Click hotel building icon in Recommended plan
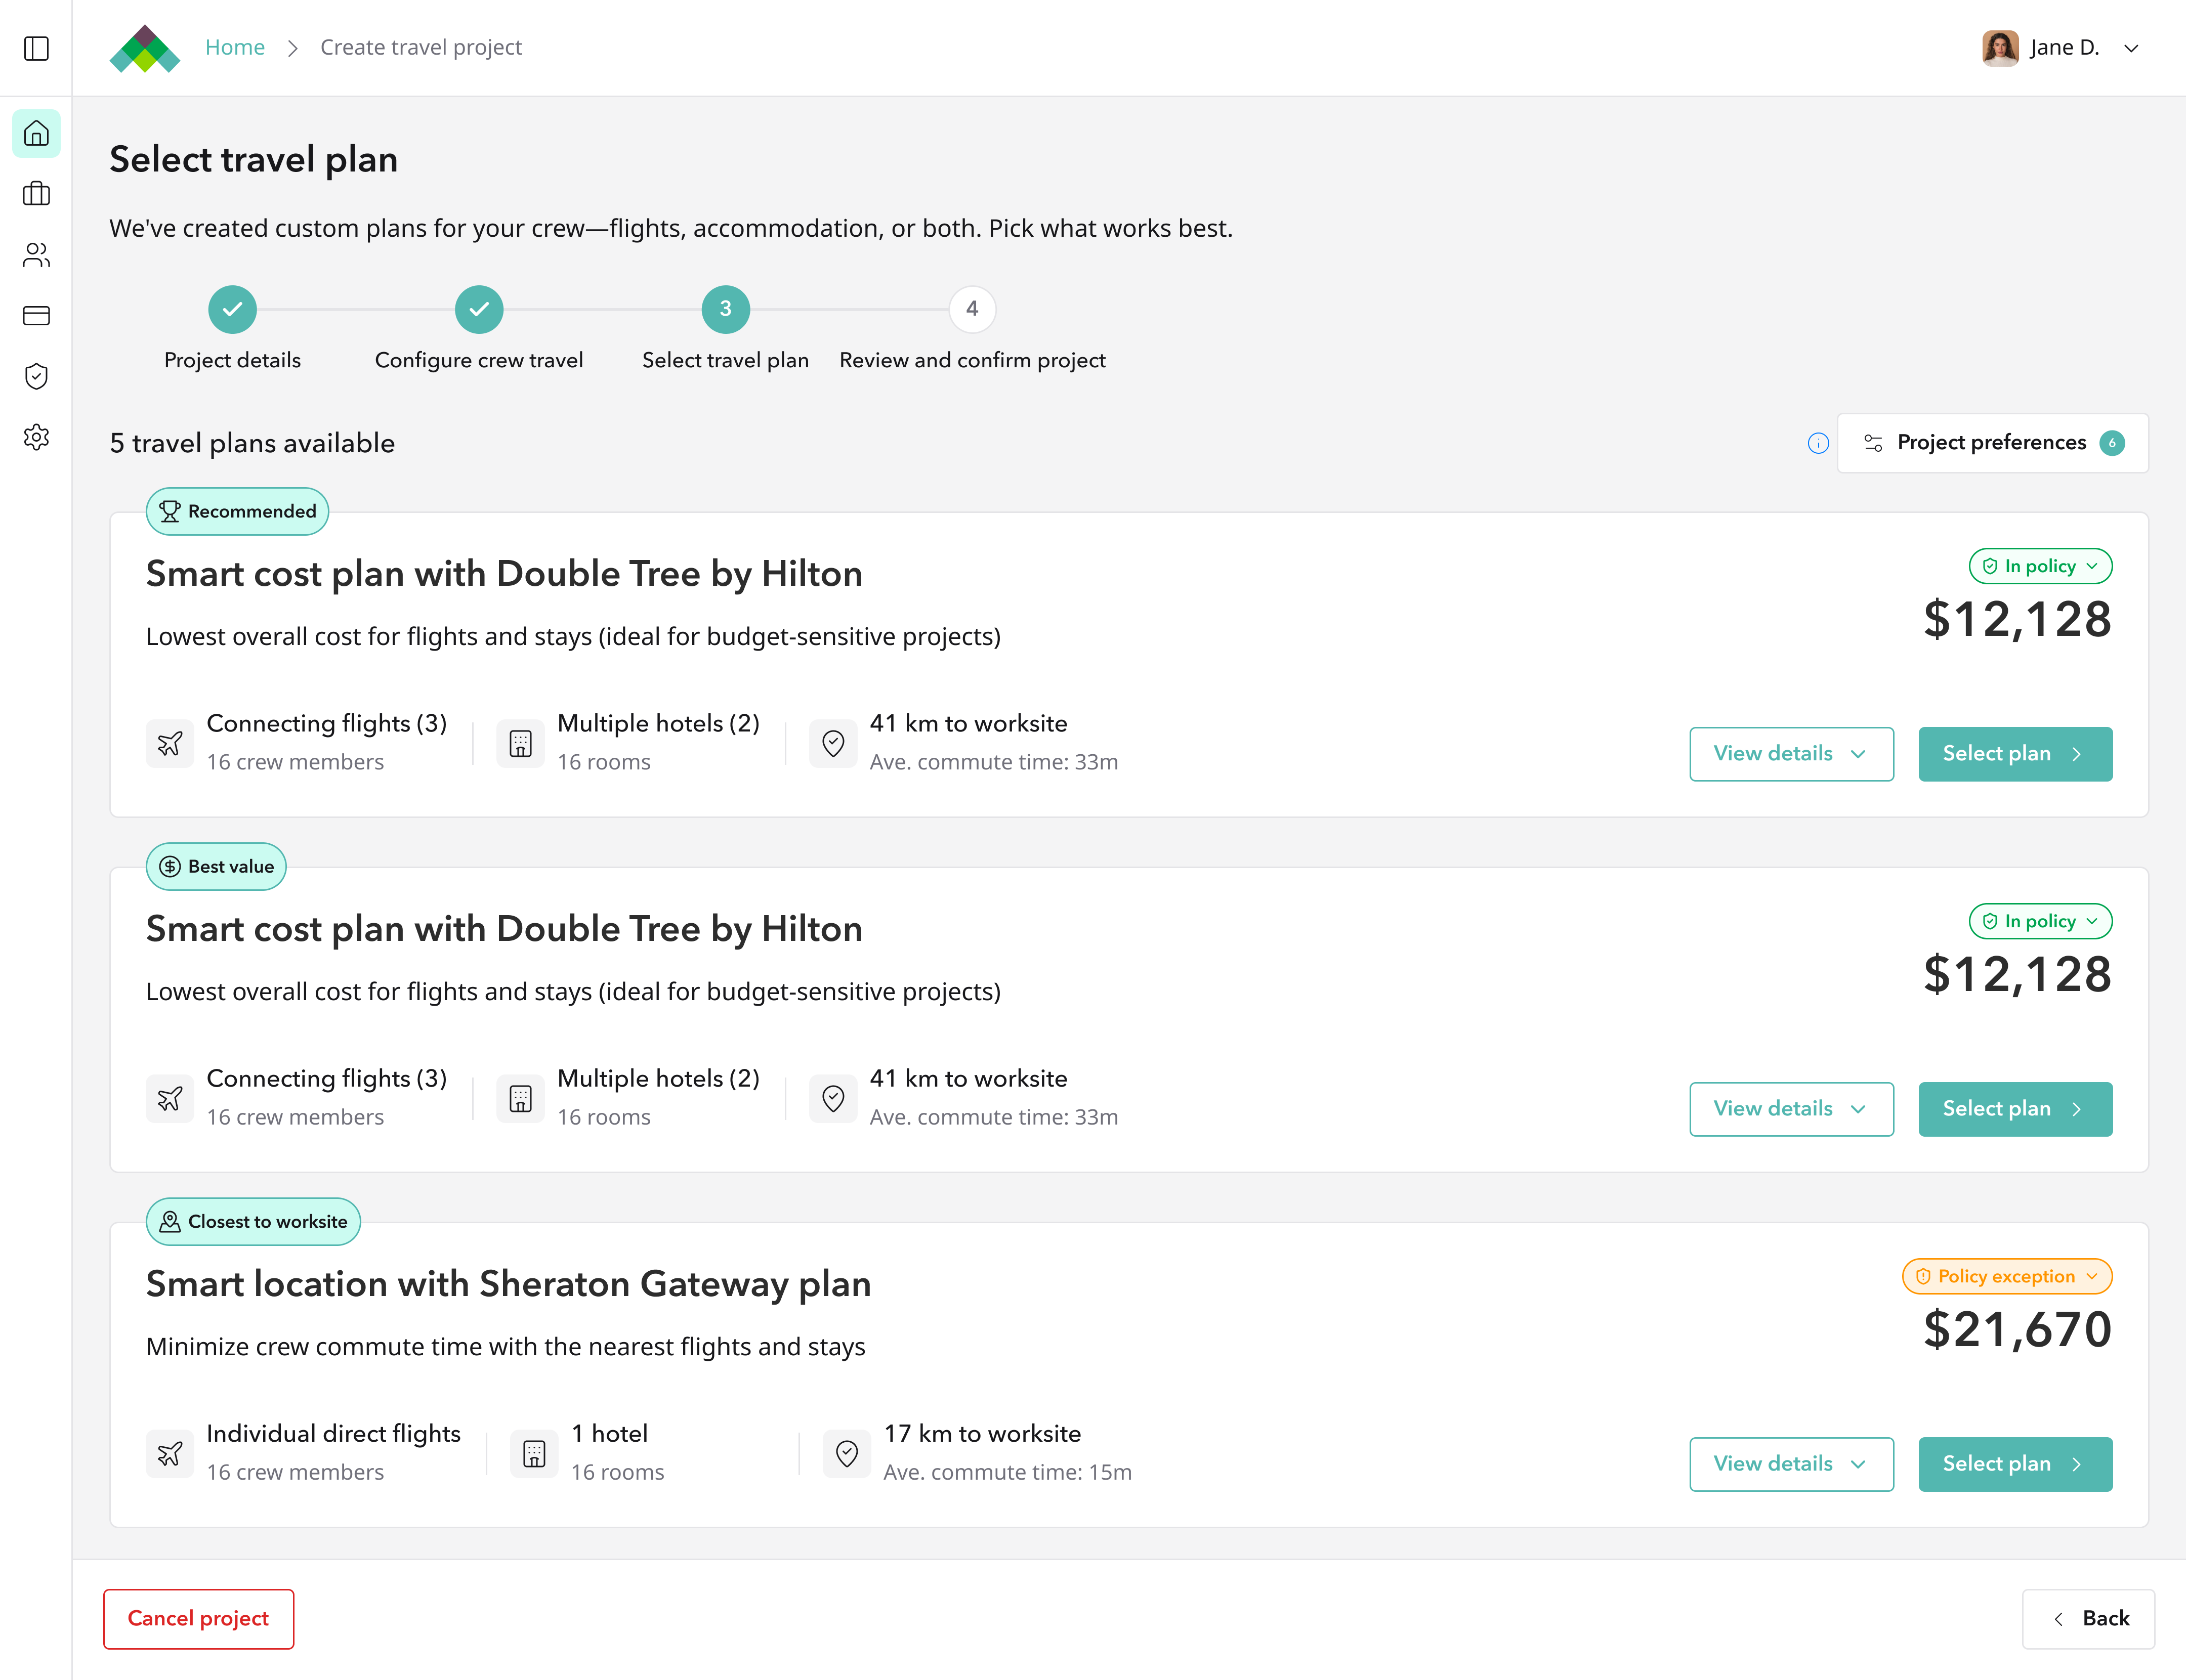The width and height of the screenshot is (2186, 1680). coord(520,743)
